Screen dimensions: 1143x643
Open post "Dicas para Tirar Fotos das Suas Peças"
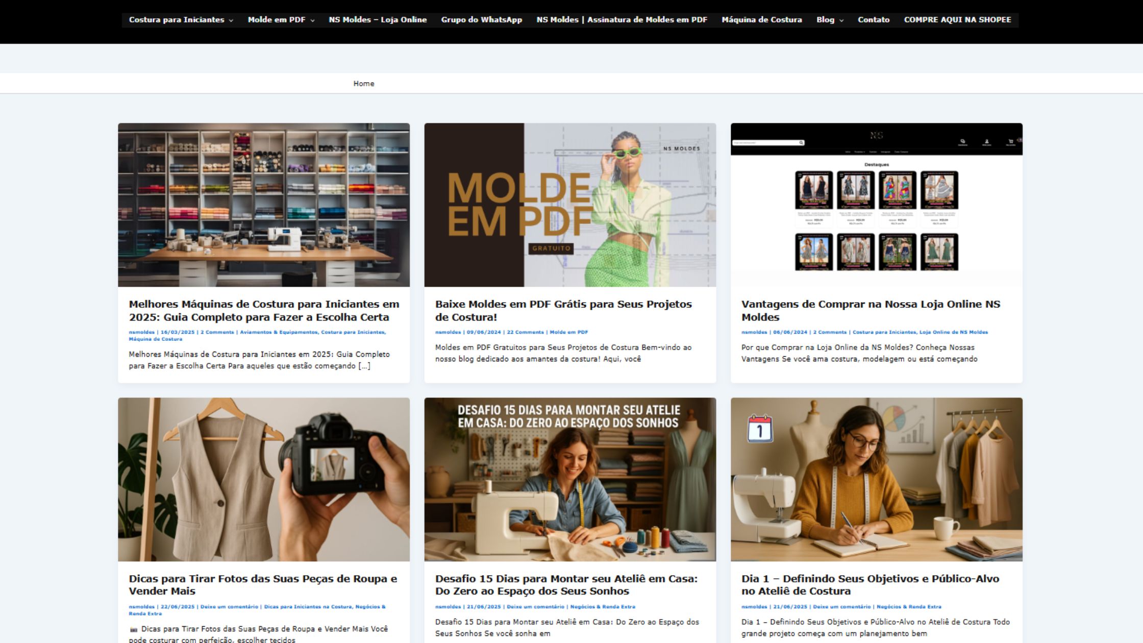coord(263,585)
